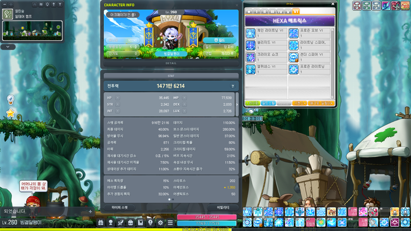Switch to skill tab II
This screenshot has width=411, height=231.
[x=265, y=11]
